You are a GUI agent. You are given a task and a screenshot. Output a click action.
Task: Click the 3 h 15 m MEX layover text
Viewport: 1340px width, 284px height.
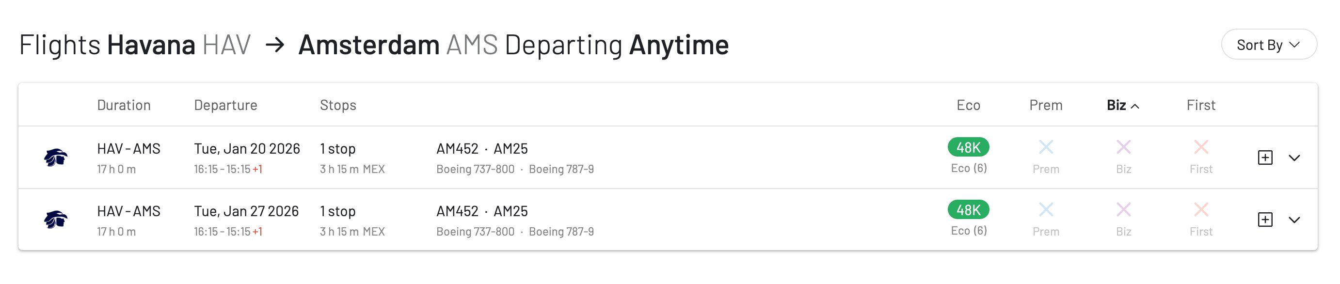pyautogui.click(x=352, y=169)
